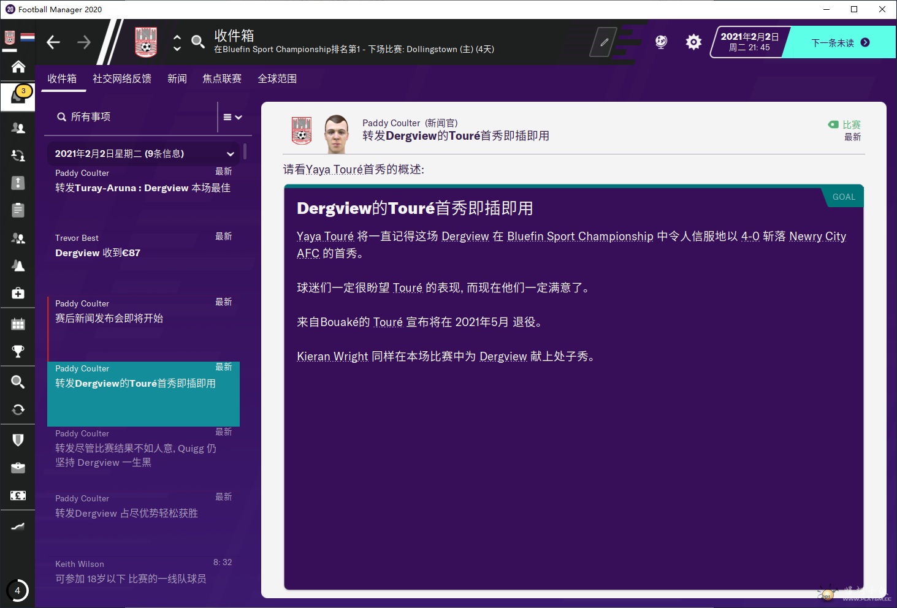Image resolution: width=897 pixels, height=608 pixels.
Task: Click the 4-0 score link
Action: pos(750,237)
